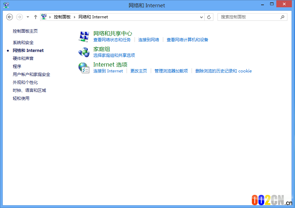Select 轻松使用 in the sidebar

click(21, 98)
